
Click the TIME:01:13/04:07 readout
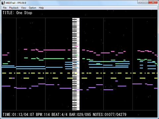[18, 115]
